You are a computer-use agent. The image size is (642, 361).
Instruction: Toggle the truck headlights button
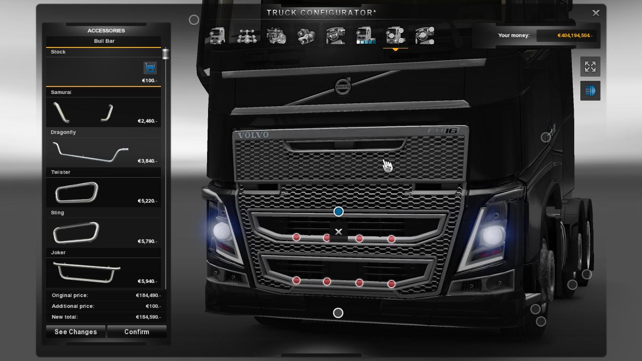point(590,90)
